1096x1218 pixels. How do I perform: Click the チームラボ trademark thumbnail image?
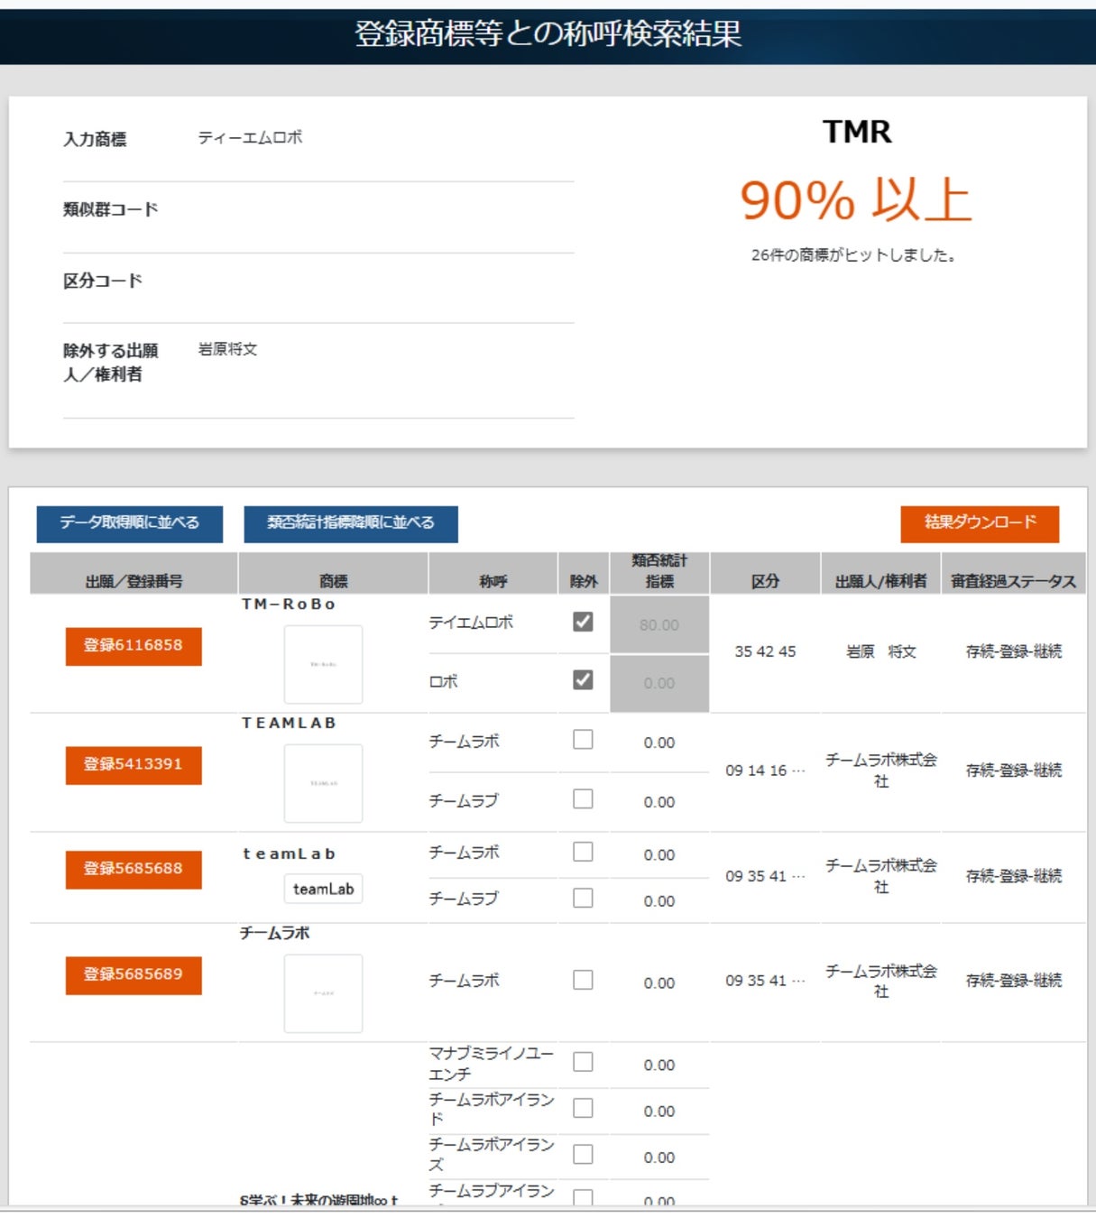point(323,993)
